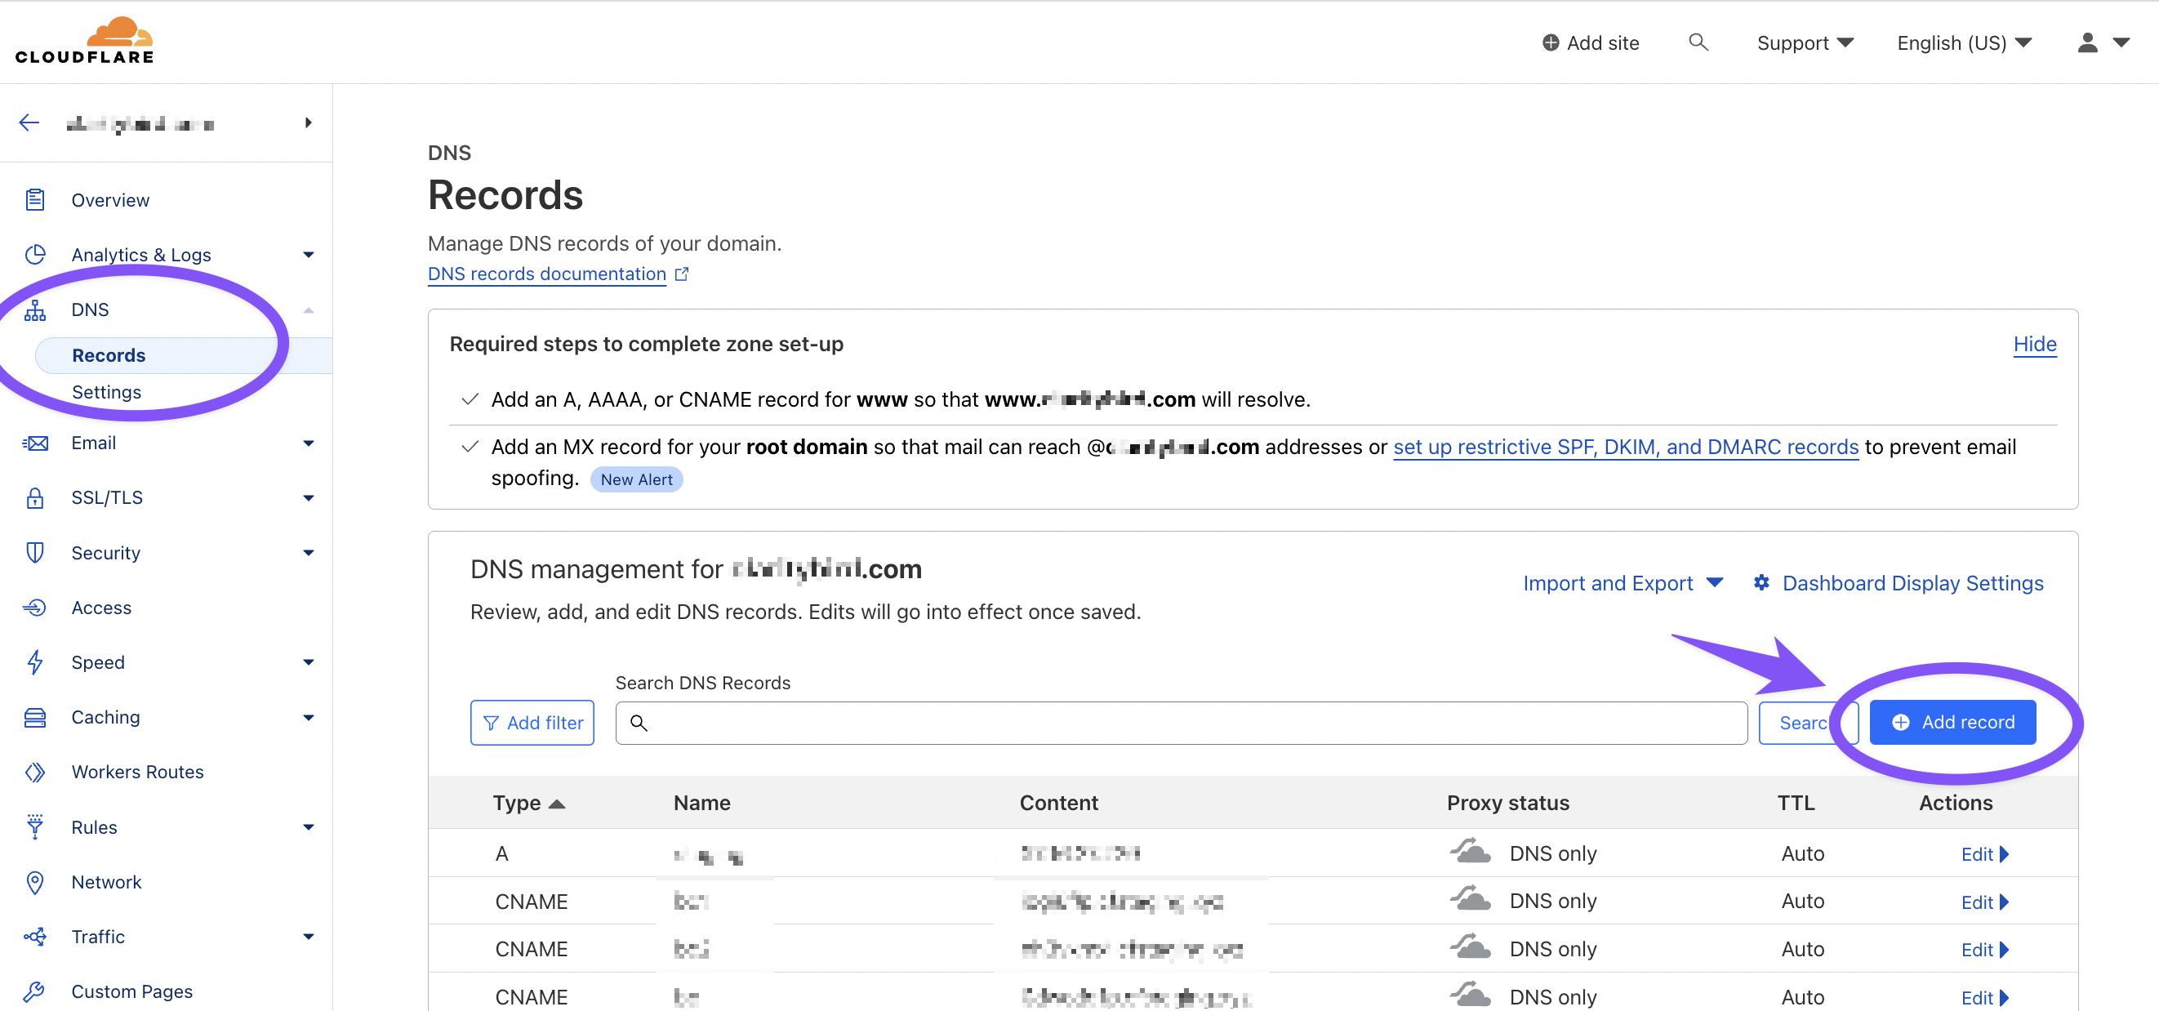Image resolution: width=2159 pixels, height=1011 pixels.
Task: Click the Email envelope icon
Action: point(35,443)
